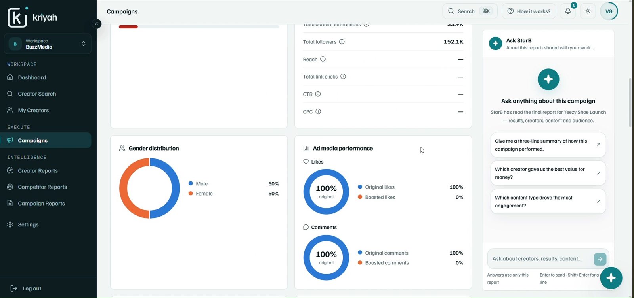Send the StarB message arrow button
The image size is (634, 298).
pos(600,259)
